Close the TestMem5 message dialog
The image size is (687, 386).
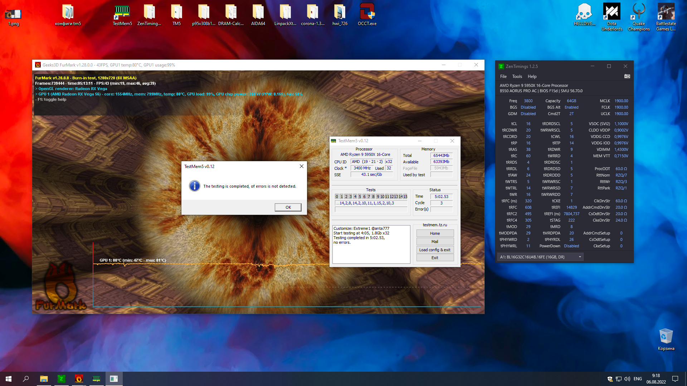[x=301, y=166]
